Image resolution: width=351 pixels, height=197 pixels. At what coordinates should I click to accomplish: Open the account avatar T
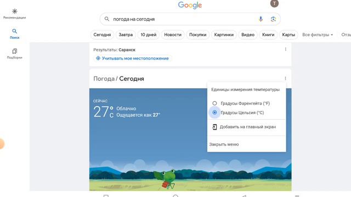(x=274, y=3)
